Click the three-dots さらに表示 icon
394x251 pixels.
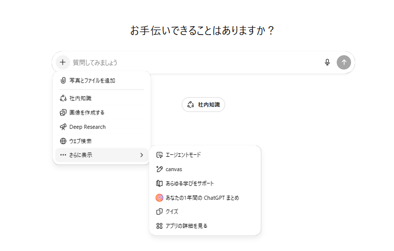63,155
